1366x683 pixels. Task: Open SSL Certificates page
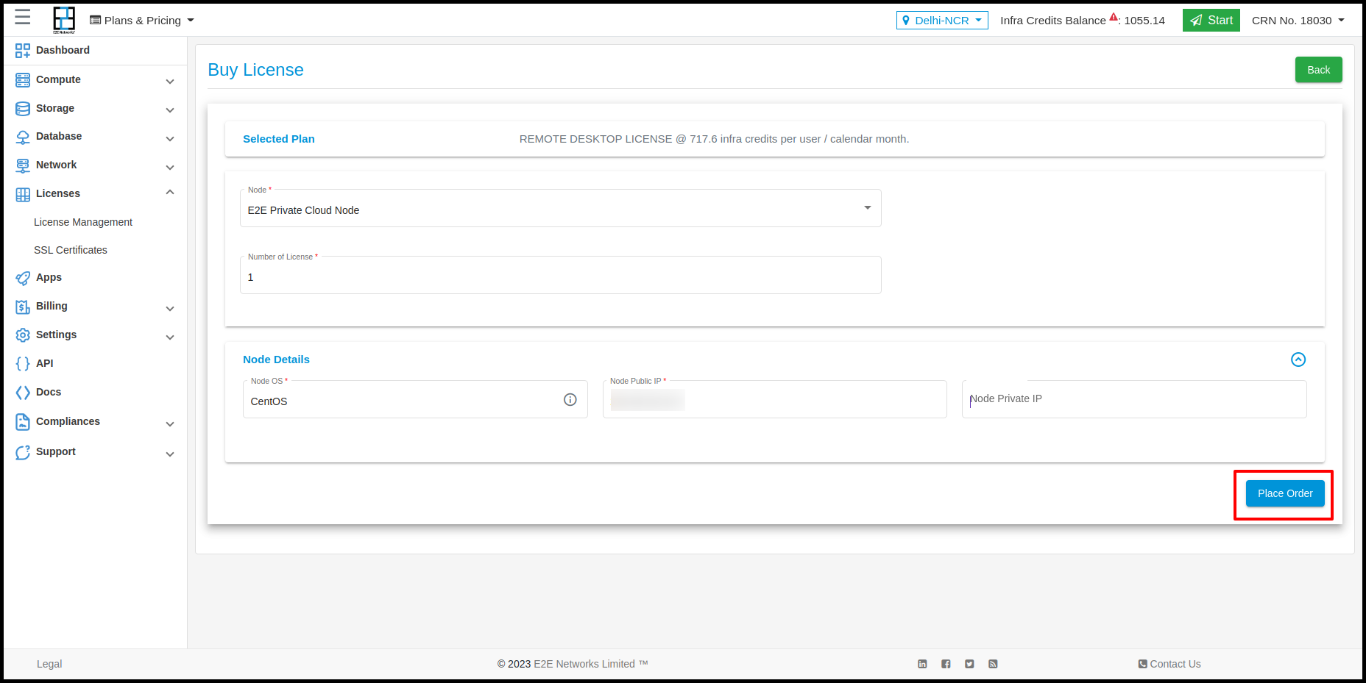(71, 250)
